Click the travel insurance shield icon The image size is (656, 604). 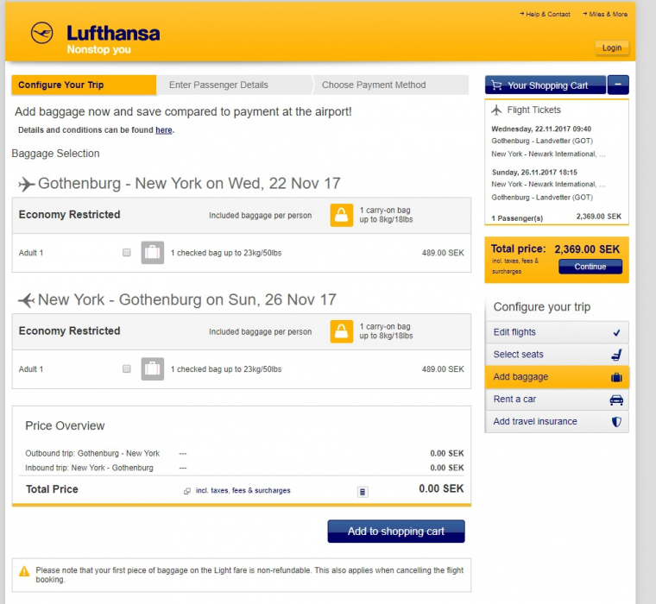pos(616,422)
